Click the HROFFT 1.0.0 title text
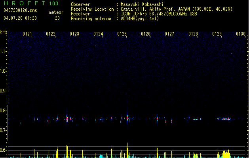The height and width of the screenshot is (158, 249). (31, 3)
